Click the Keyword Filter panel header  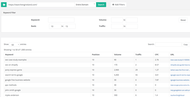[96, 13]
